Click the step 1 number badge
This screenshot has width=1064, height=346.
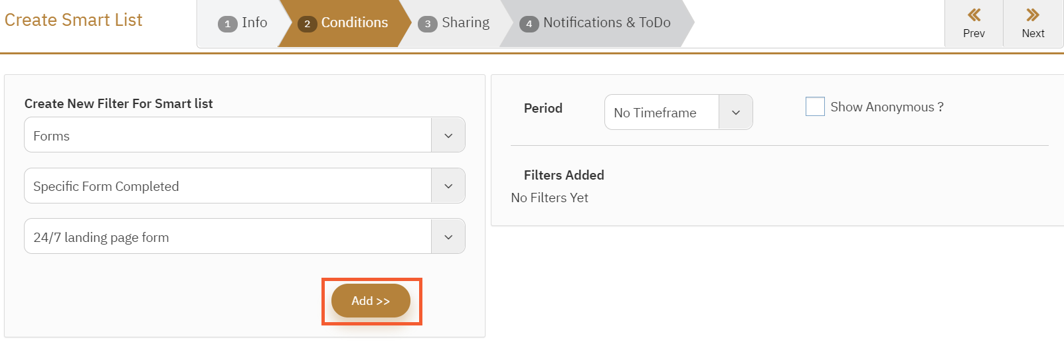coord(227,24)
